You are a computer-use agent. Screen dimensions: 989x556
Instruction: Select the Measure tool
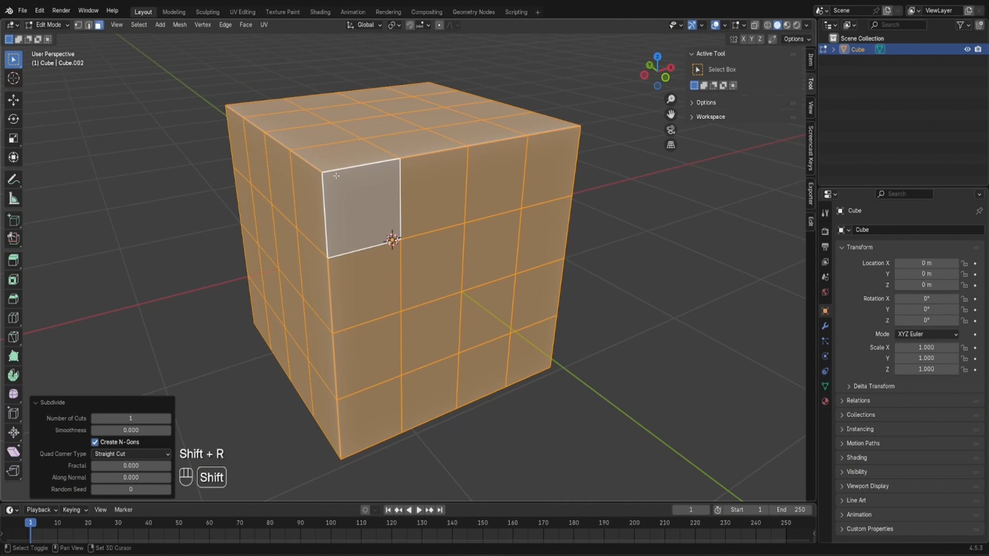[x=14, y=199]
